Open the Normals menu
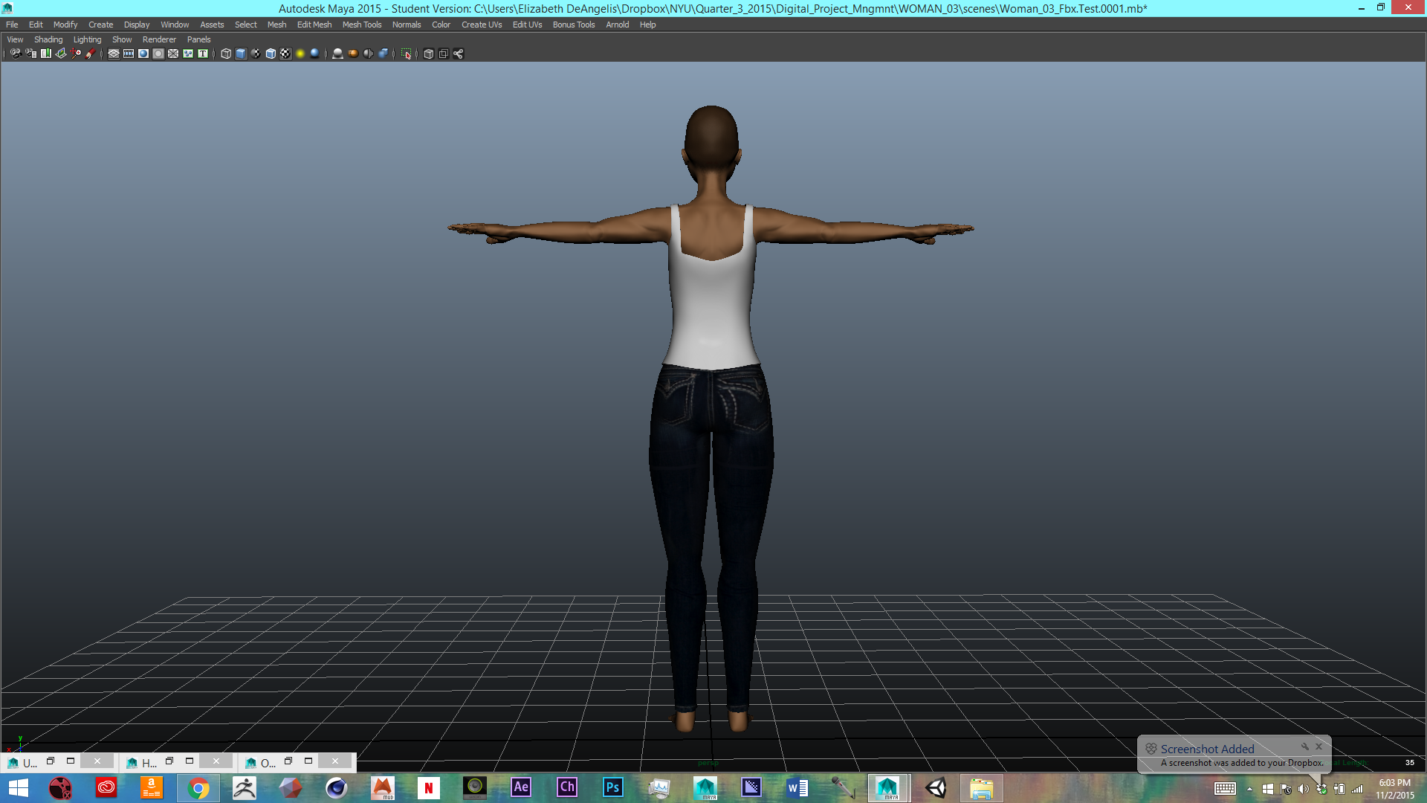 (x=407, y=25)
